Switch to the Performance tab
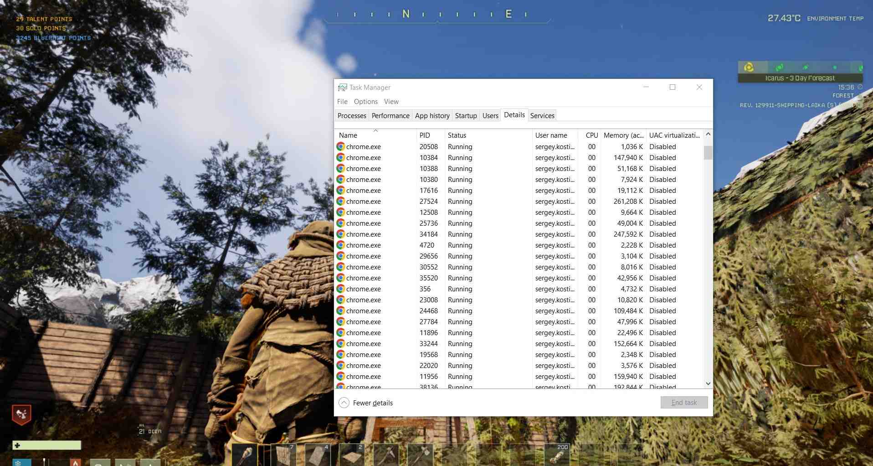This screenshot has width=873, height=466. pos(390,115)
